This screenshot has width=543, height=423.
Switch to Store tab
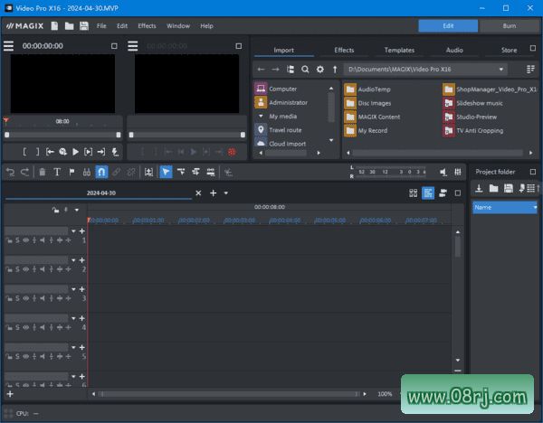click(x=509, y=50)
